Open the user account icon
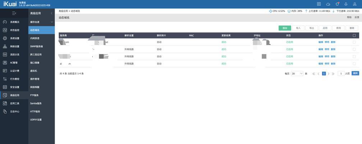Viewport: 362px width, 144px height. [x=355, y=4]
